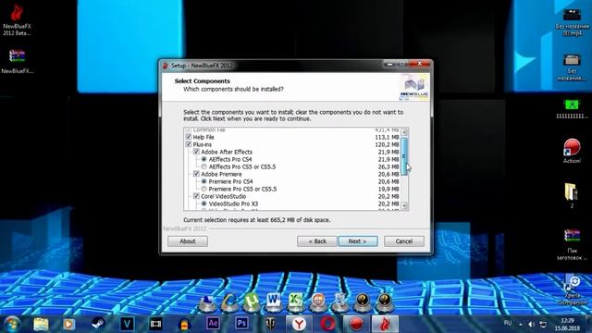This screenshot has height=333, width=592.
Task: Continue with the Next > button
Action: click(358, 241)
